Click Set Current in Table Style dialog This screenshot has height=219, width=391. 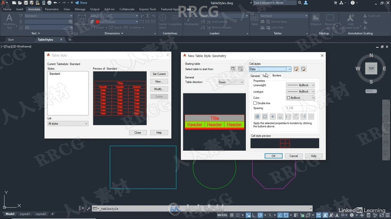[x=159, y=74]
